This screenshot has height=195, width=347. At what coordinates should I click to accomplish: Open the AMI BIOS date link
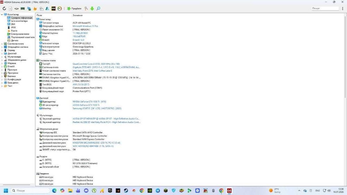coord(81,85)
